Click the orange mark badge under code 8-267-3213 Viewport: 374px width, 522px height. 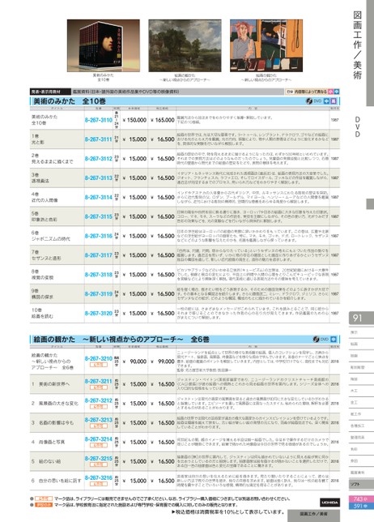(x=99, y=426)
